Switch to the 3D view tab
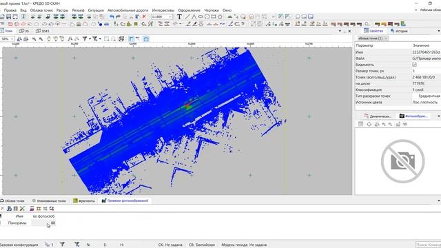Viewport: 441px width, 248px height. (x=24, y=31)
